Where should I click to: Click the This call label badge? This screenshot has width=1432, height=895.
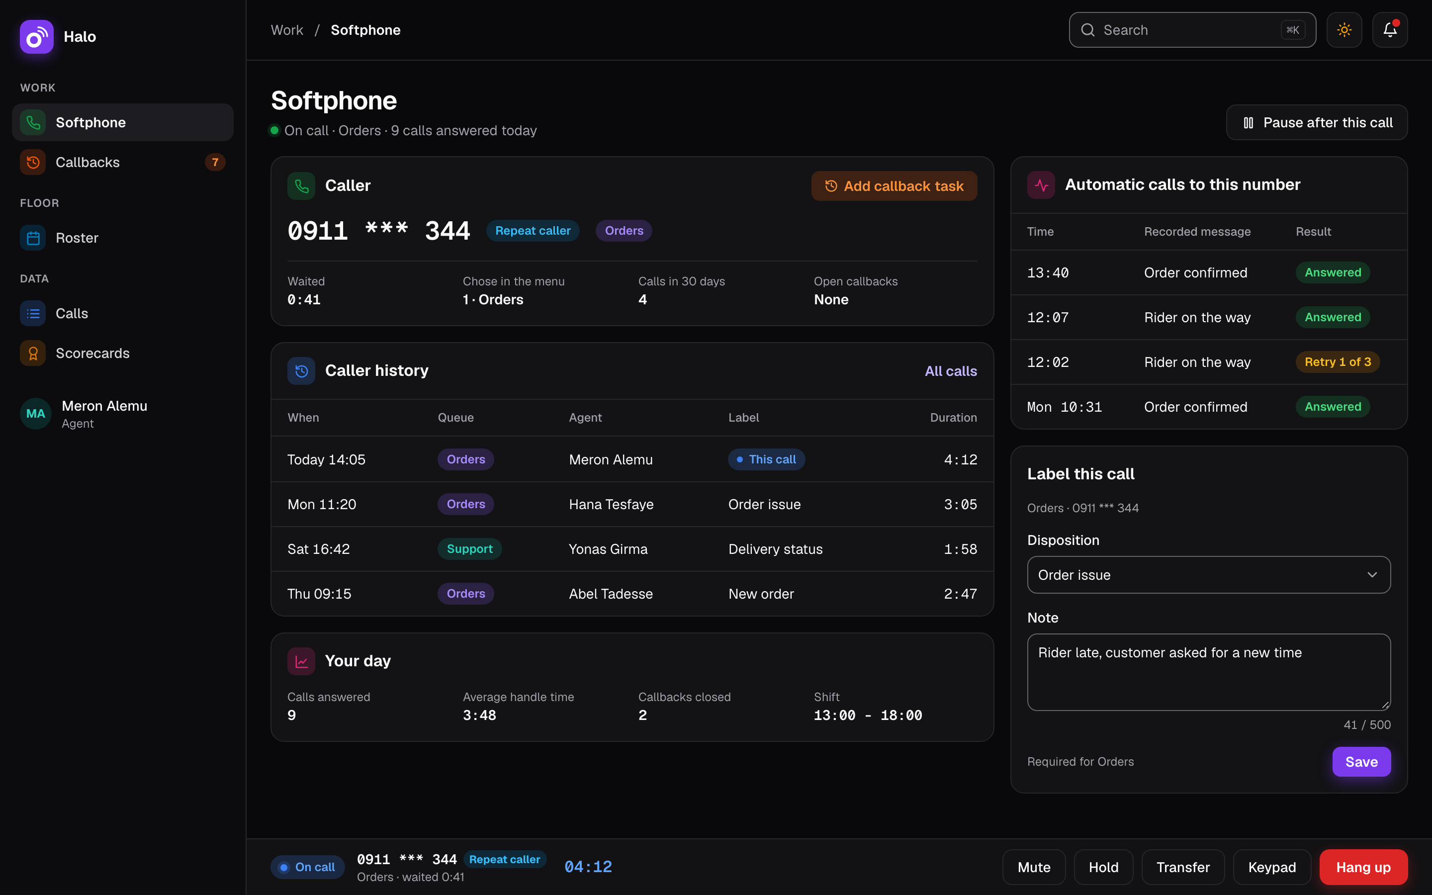coord(766,459)
